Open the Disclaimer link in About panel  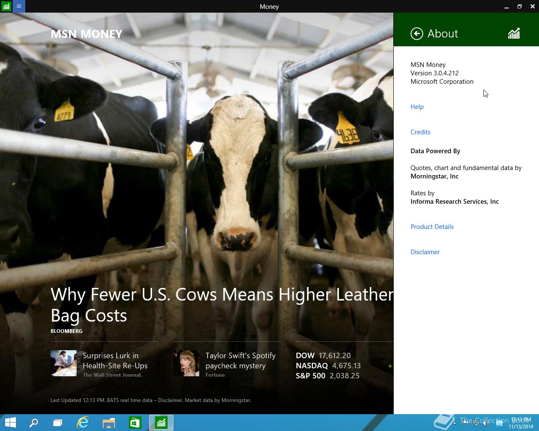425,252
